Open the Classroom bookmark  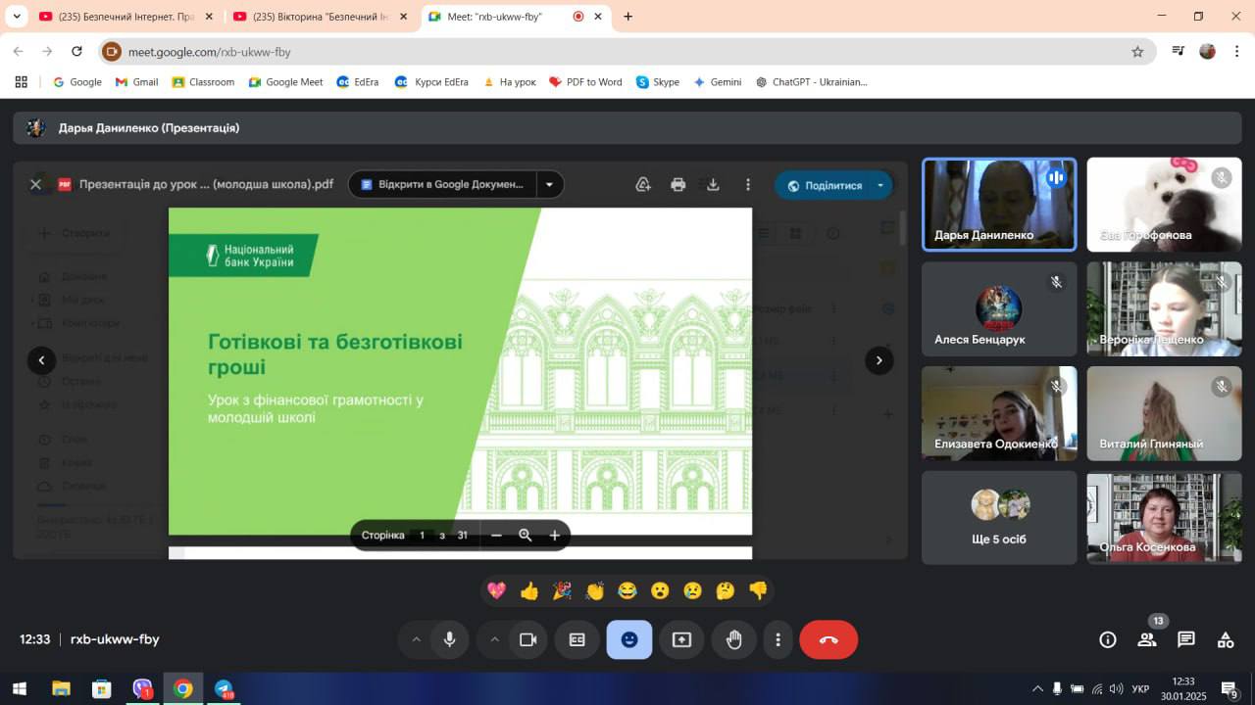coord(203,82)
